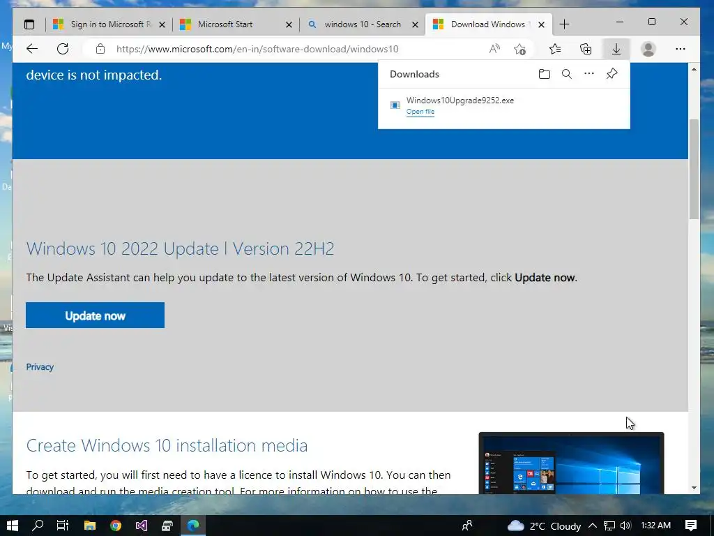This screenshot has width=714, height=536.
Task: Close the Download Windows tab
Action: pyautogui.click(x=541, y=24)
